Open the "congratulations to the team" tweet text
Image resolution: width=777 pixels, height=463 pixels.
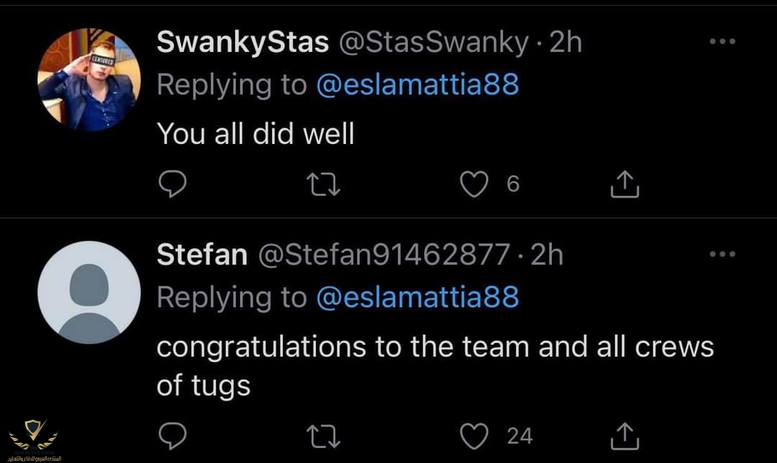(435, 347)
